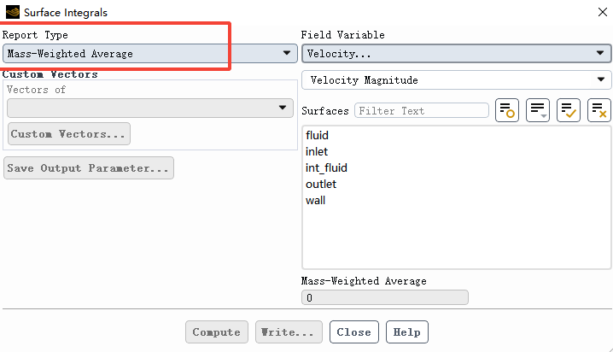Image resolution: width=613 pixels, height=352 pixels.
Task: Click the surface filter options icon
Action: coord(506,110)
